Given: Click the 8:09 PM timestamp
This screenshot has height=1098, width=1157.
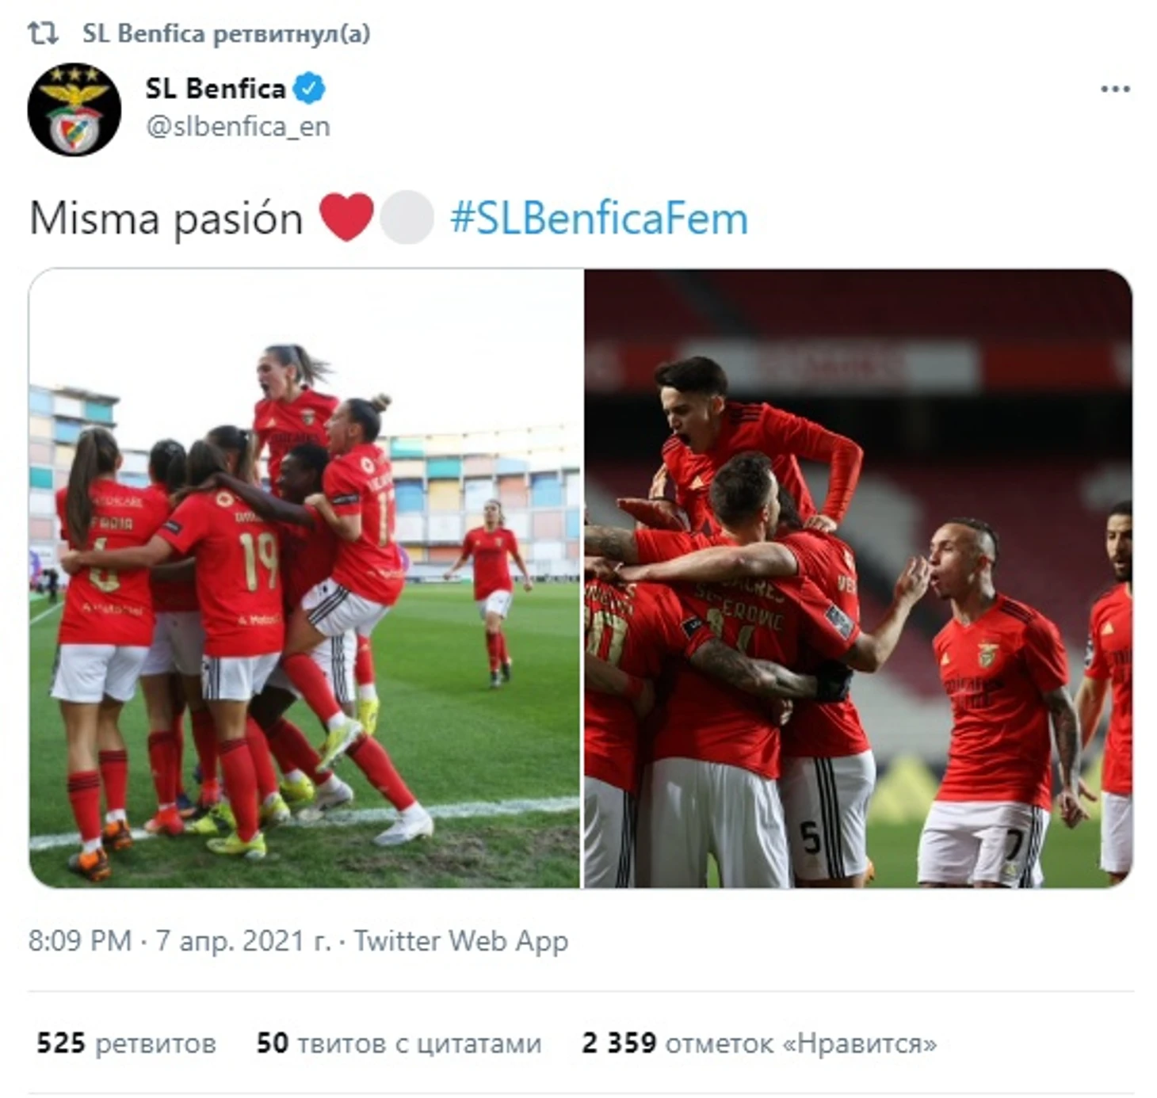Looking at the screenshot, I should pyautogui.click(x=80, y=940).
